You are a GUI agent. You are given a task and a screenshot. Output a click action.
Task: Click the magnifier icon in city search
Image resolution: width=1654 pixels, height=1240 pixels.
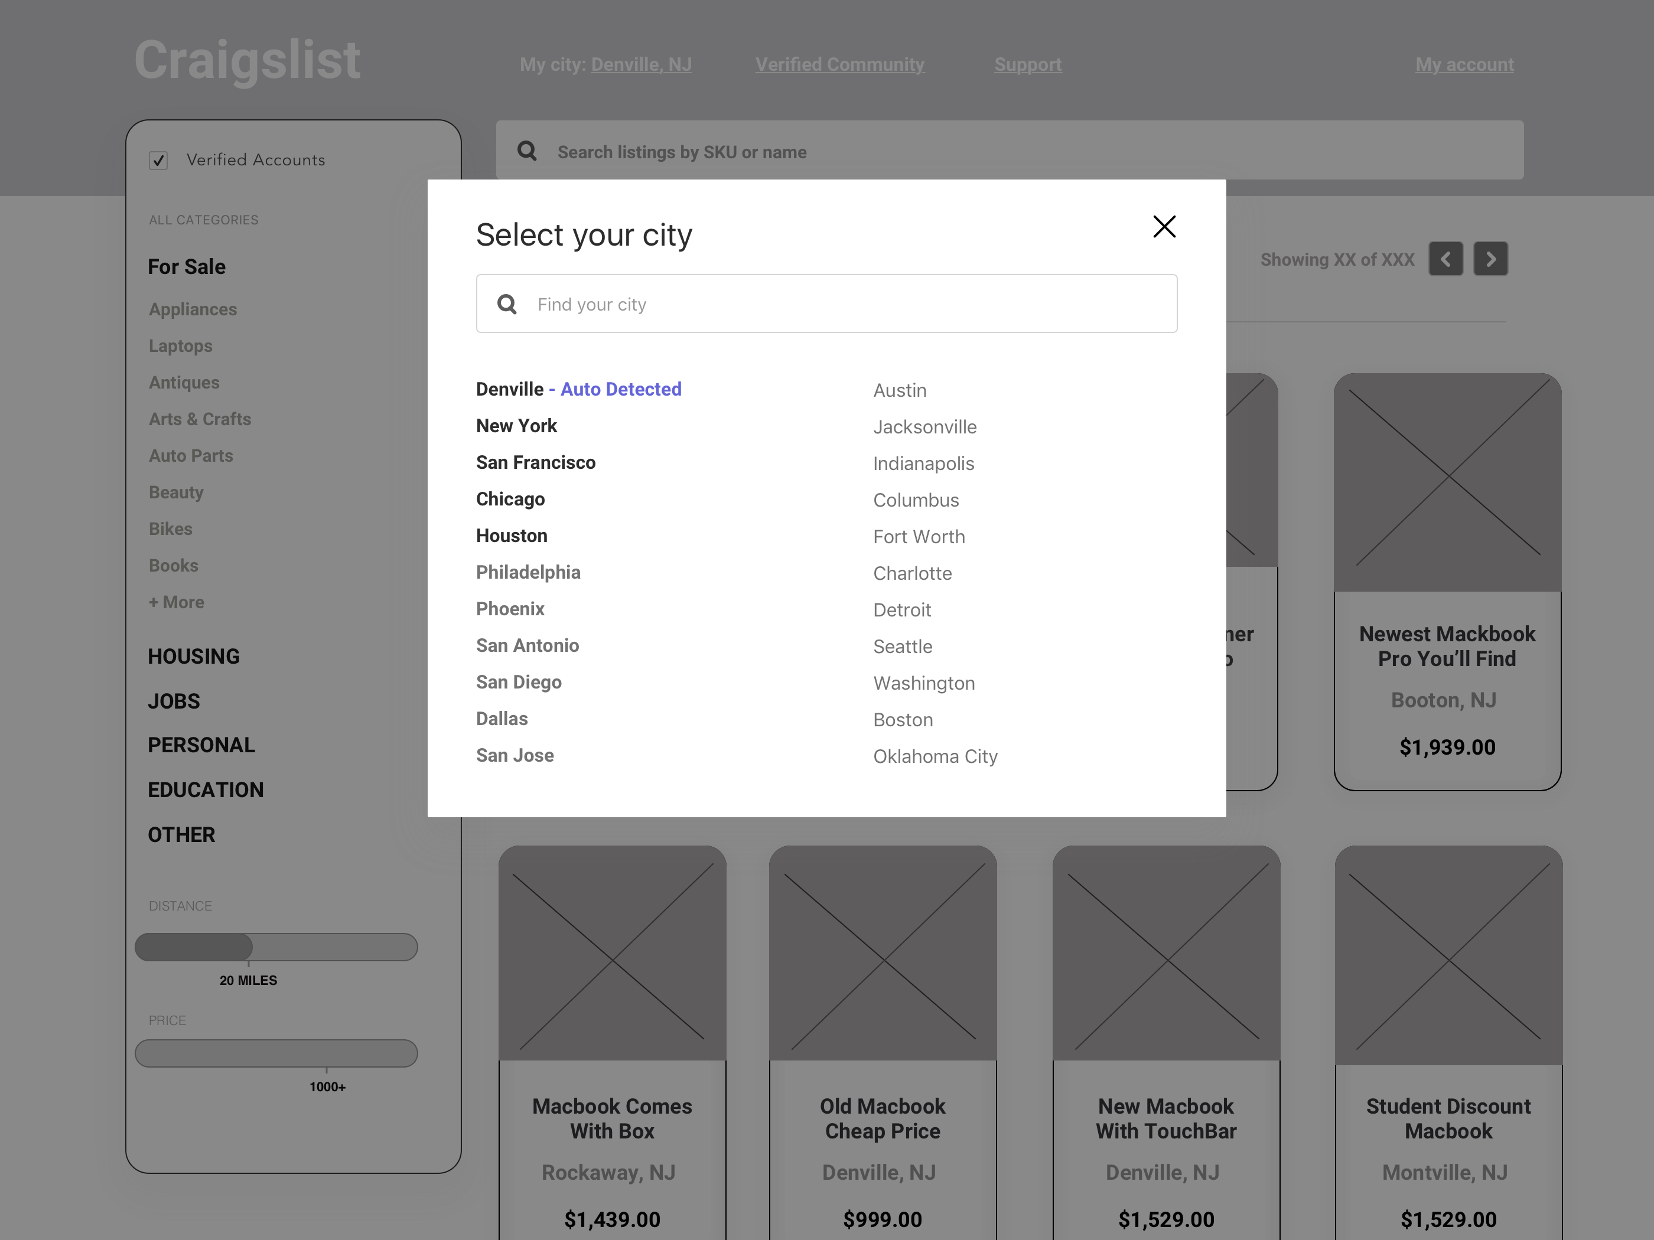point(507,304)
